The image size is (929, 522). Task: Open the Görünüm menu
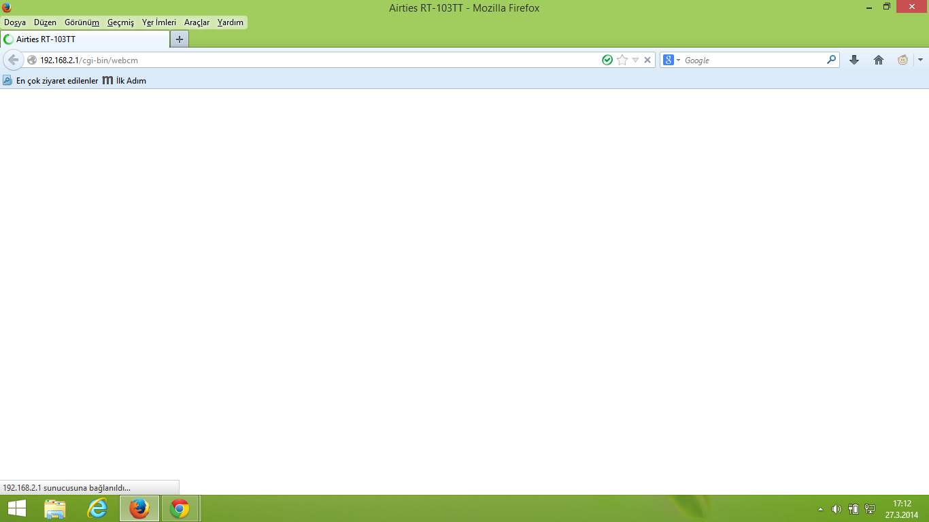pos(82,22)
